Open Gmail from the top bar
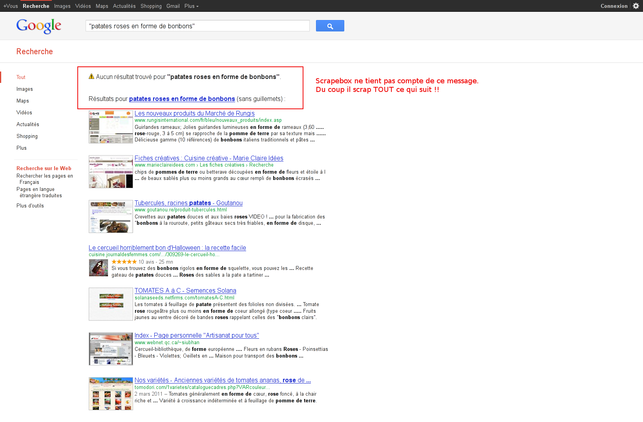 tap(173, 6)
